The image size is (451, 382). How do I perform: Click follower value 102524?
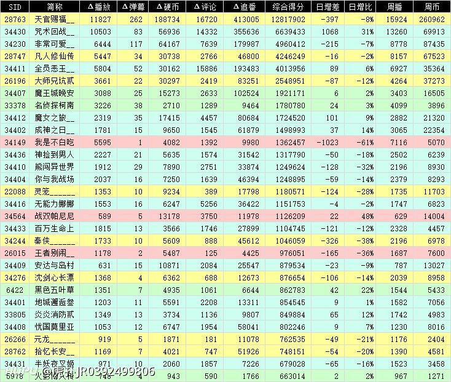tap(246, 94)
